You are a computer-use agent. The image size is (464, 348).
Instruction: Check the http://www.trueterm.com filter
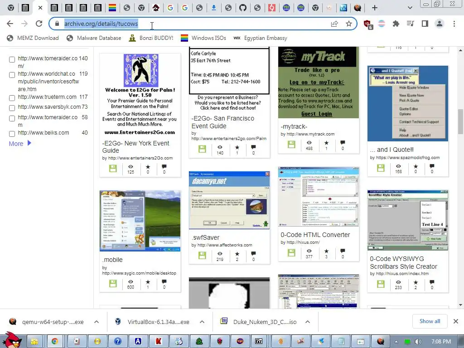12,98
